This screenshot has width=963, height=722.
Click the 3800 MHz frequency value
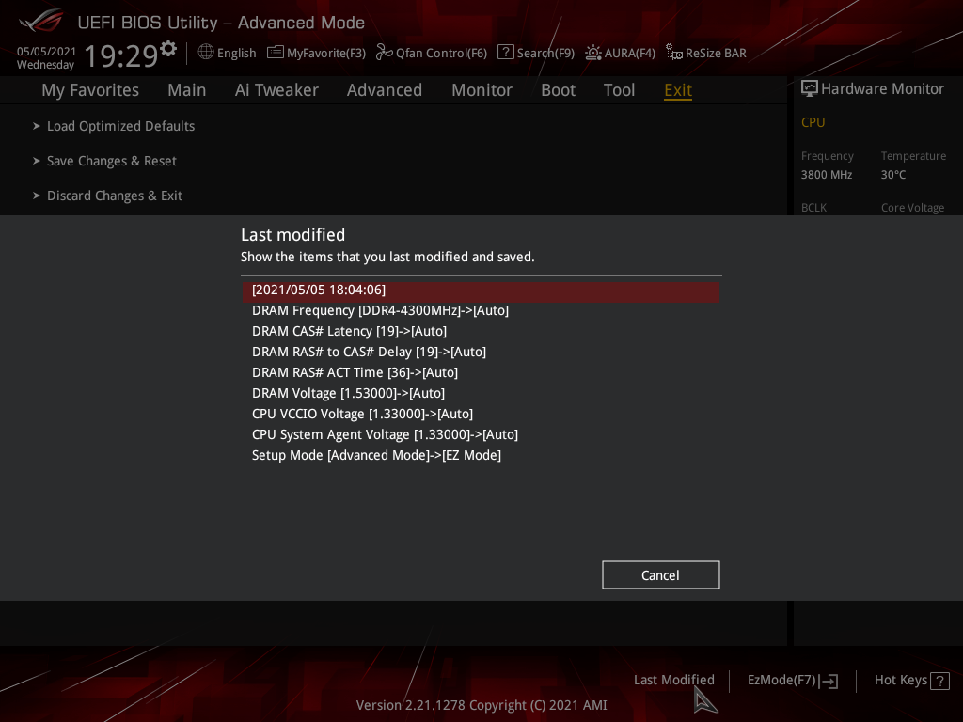[x=826, y=175]
